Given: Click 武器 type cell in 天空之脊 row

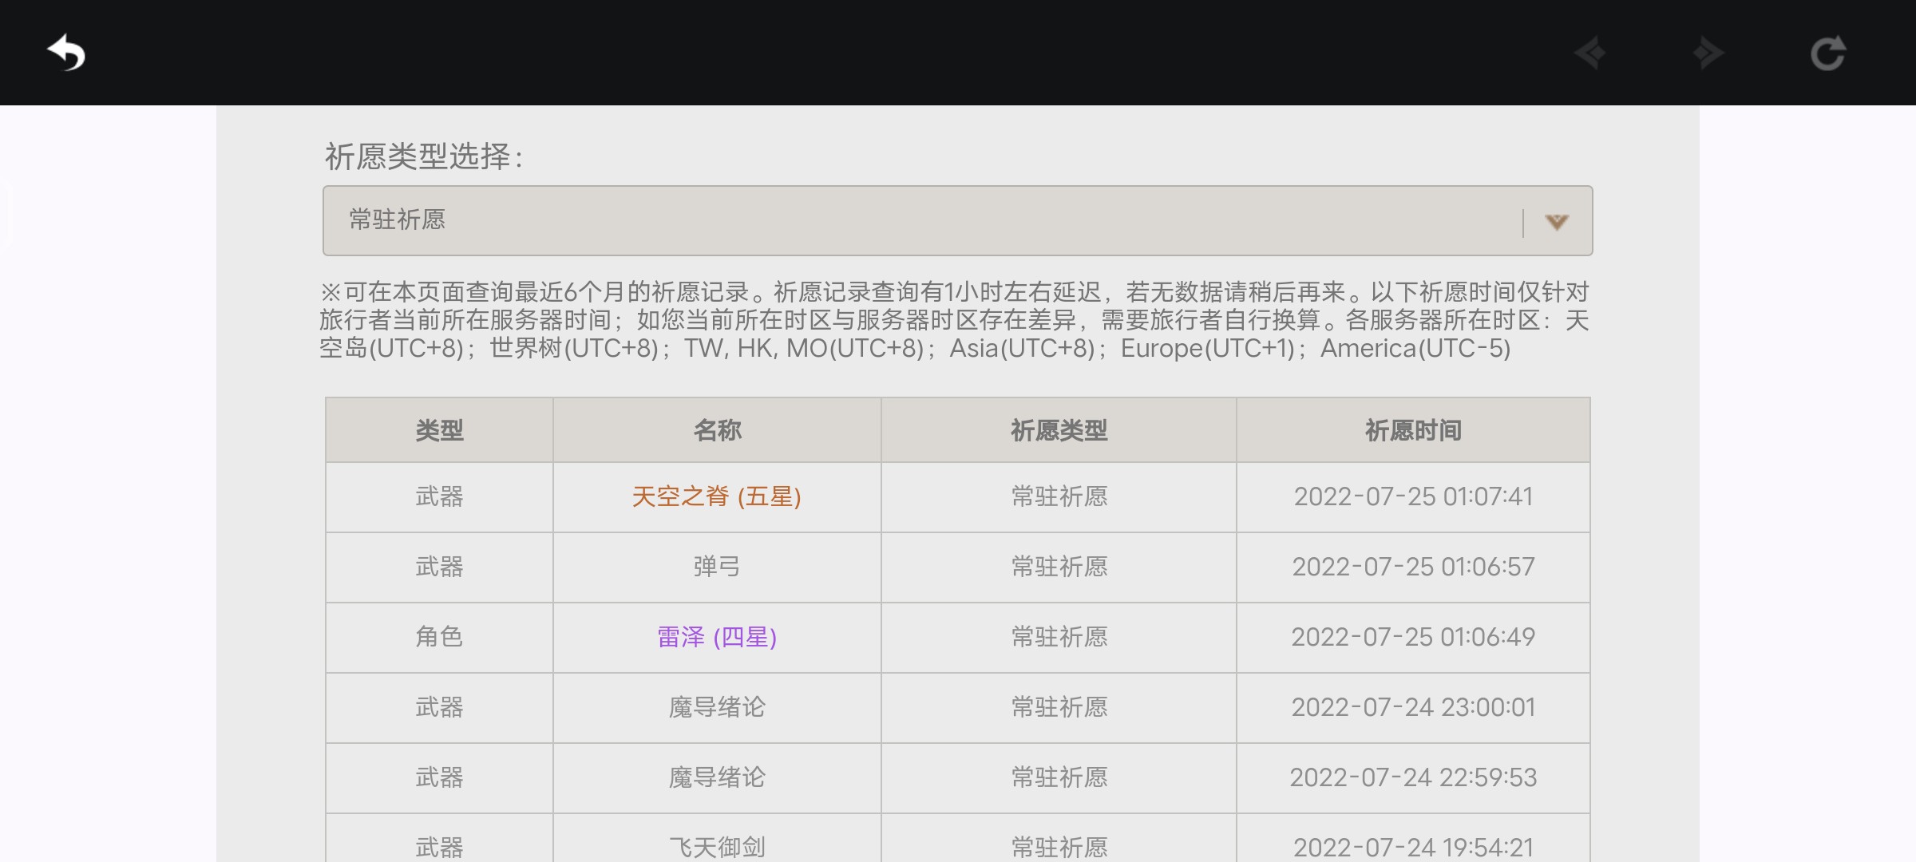Looking at the screenshot, I should [x=439, y=496].
